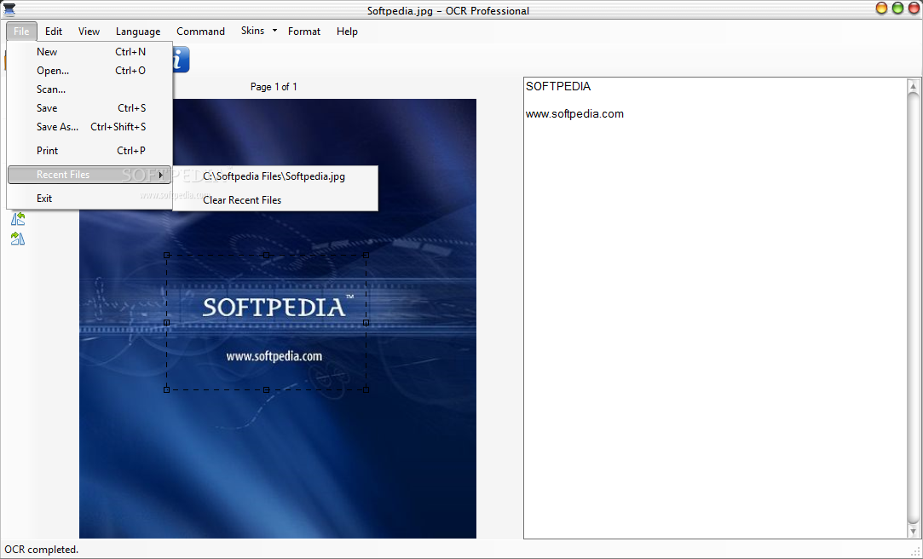This screenshot has height=559, width=923.
Task: Choose Save As... from the File menu
Action: 89,127
